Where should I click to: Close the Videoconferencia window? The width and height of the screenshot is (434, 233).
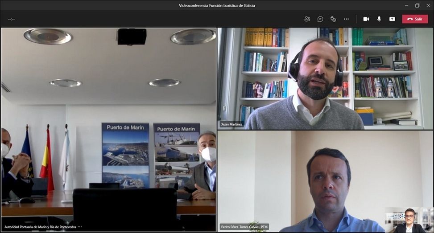pyautogui.click(x=428, y=5)
